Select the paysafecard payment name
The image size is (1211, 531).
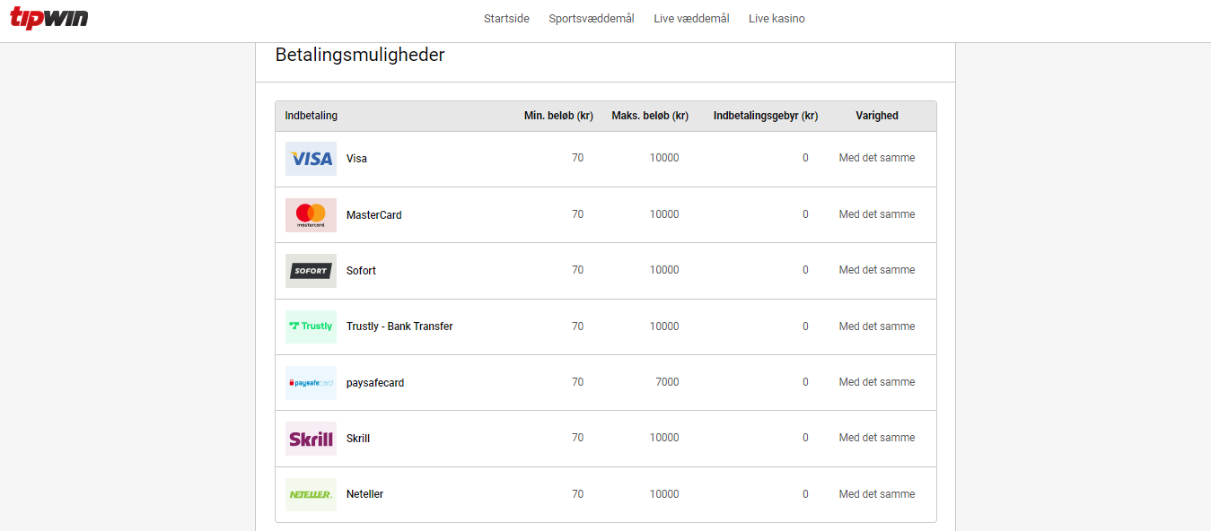tap(375, 383)
